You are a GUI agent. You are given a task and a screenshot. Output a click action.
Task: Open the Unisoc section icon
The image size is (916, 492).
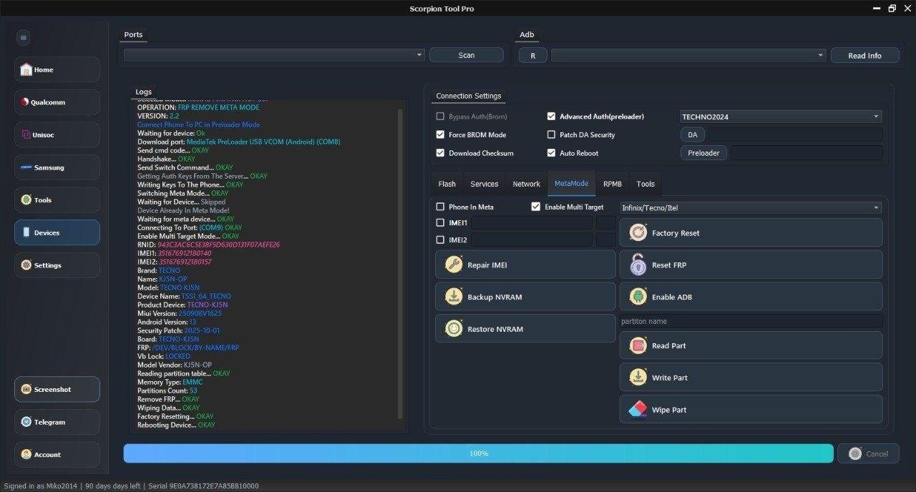(x=26, y=134)
